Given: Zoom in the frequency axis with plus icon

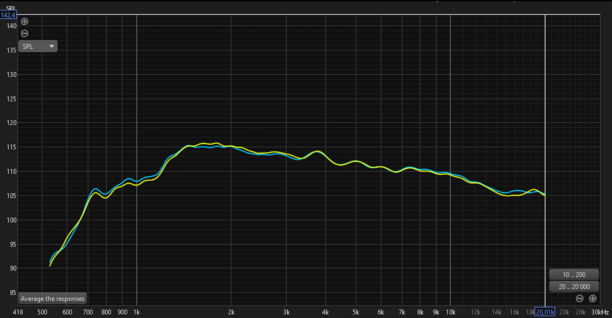Looking at the screenshot, I should pyautogui.click(x=593, y=298).
